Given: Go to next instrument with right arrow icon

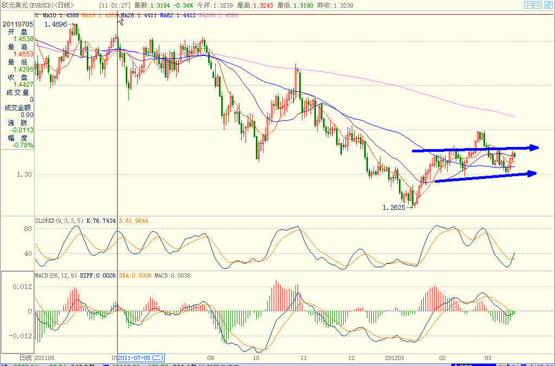Looking at the screenshot, I should [x=538, y=4].
